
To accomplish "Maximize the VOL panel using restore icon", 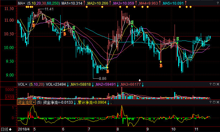I will (214, 84).
